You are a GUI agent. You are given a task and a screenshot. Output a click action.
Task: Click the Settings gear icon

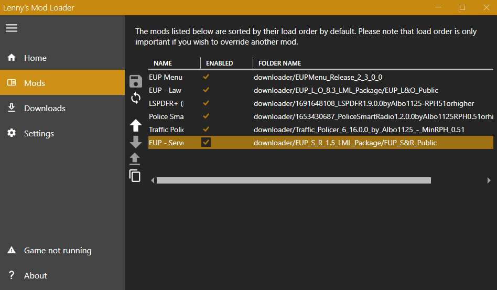coord(12,133)
